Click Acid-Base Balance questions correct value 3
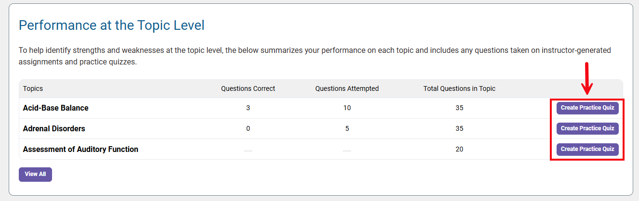This screenshot has height=201, width=639. tap(248, 108)
